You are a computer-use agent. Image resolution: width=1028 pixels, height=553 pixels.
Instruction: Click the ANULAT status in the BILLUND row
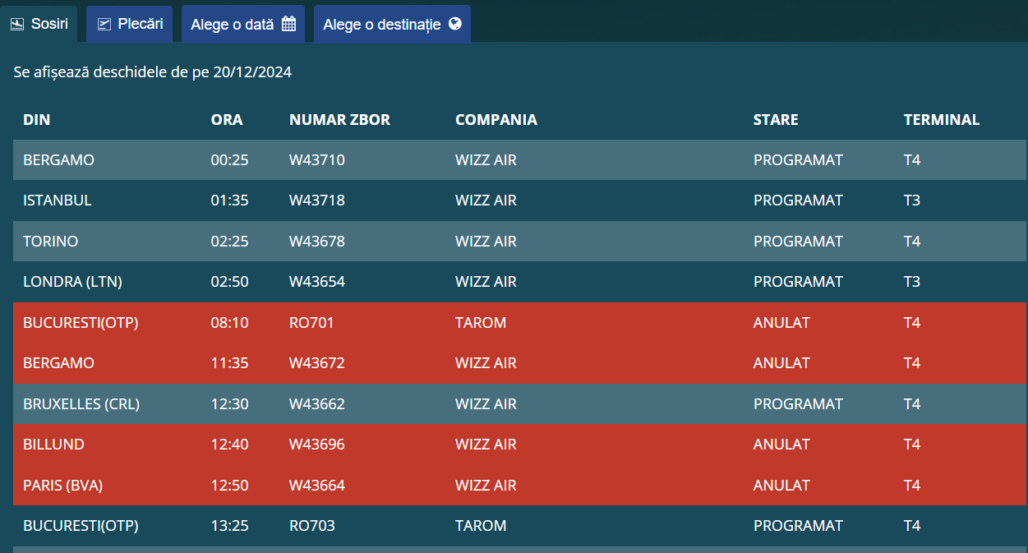pyautogui.click(x=781, y=445)
